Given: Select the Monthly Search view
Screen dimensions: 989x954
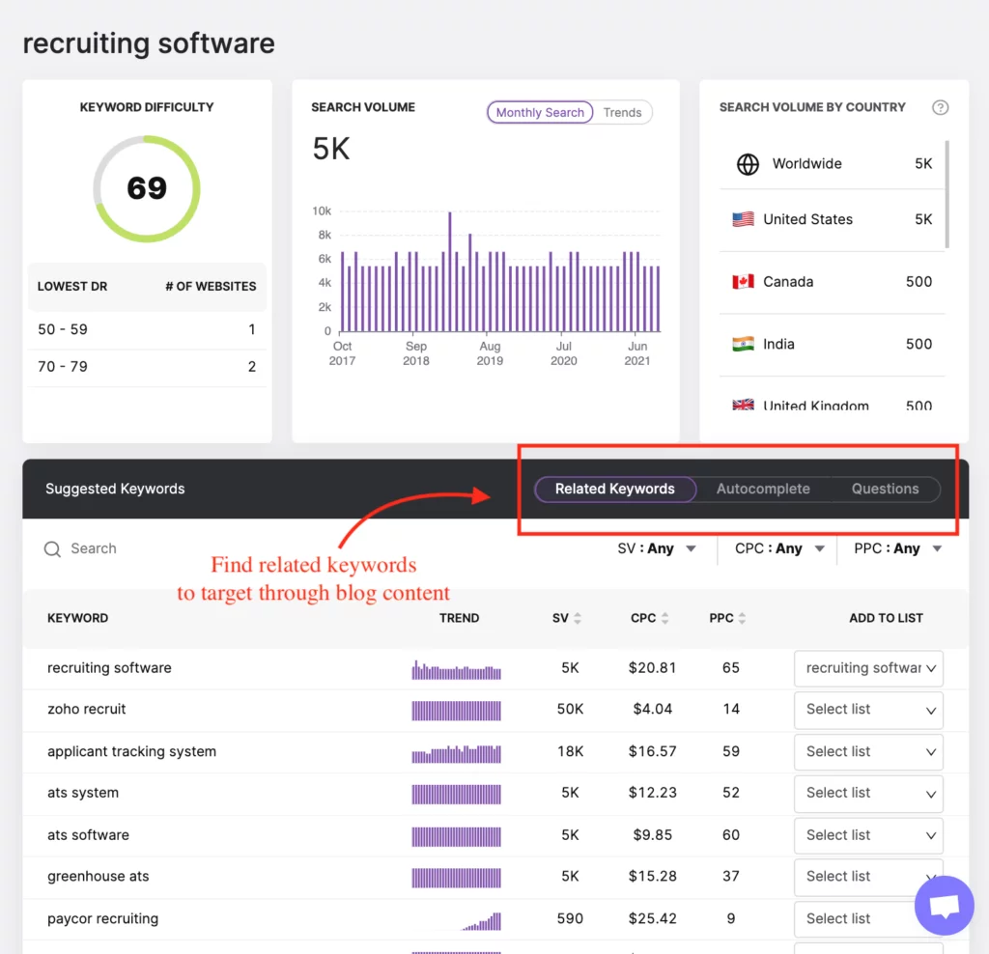Looking at the screenshot, I should tap(539, 112).
